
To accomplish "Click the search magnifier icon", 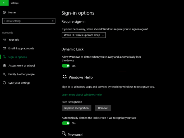I will coord(53,21).
